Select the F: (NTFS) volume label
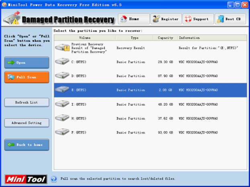The height and width of the screenshot is (187, 250). [x=79, y=132]
